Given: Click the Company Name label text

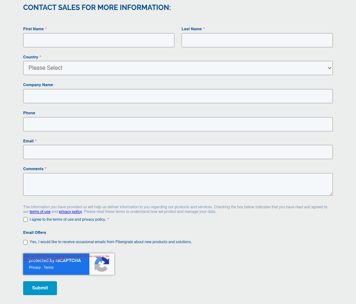Looking at the screenshot, I should click(x=38, y=85).
